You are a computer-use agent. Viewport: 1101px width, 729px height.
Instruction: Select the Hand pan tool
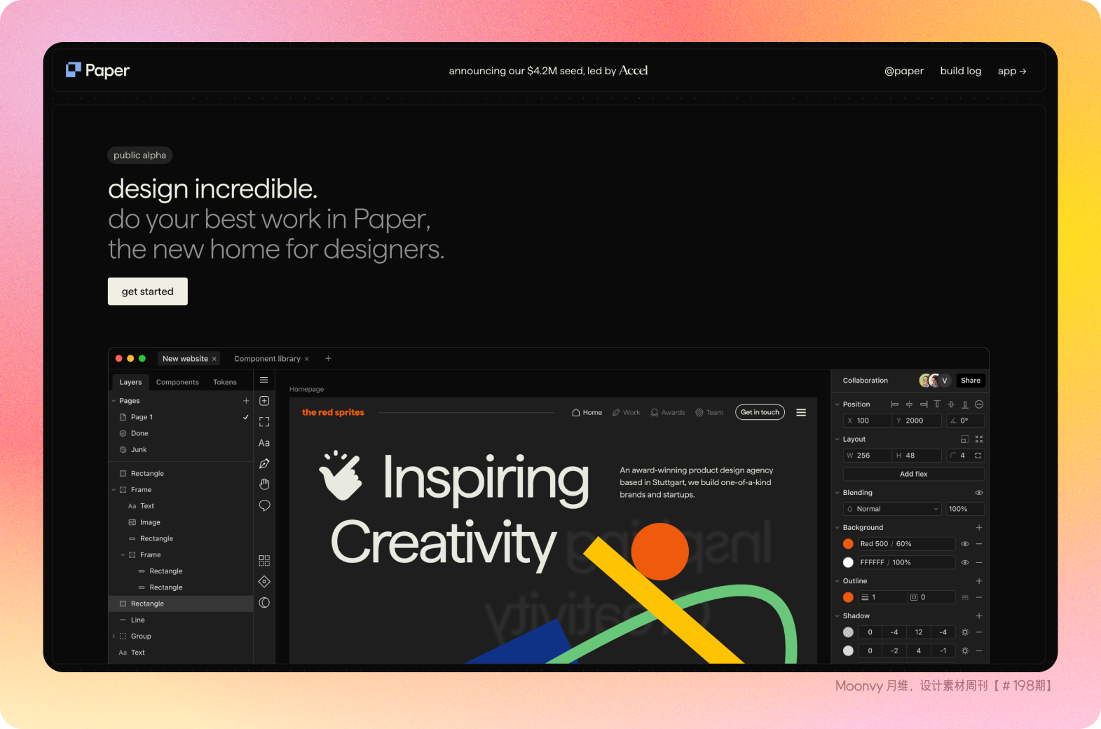pos(264,484)
